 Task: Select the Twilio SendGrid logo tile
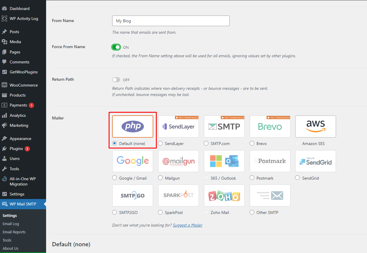pyautogui.click(x=316, y=161)
